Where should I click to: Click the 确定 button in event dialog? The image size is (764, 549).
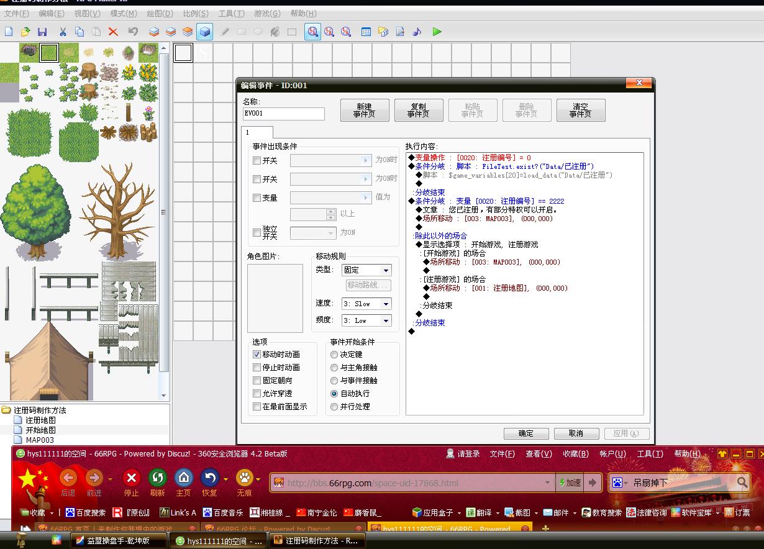click(x=526, y=433)
